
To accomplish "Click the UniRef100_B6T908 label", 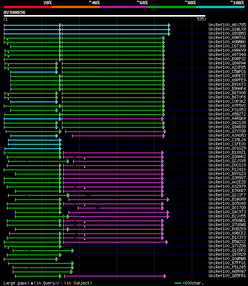I will point(227,93).
